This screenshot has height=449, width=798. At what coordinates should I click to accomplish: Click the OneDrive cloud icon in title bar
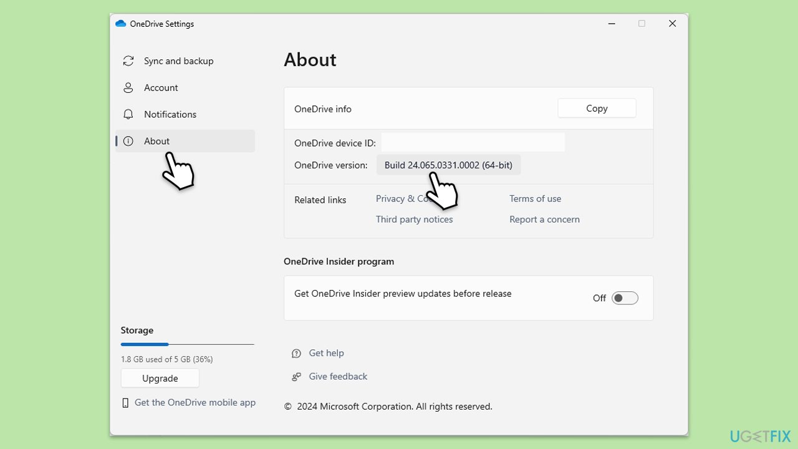coord(120,23)
